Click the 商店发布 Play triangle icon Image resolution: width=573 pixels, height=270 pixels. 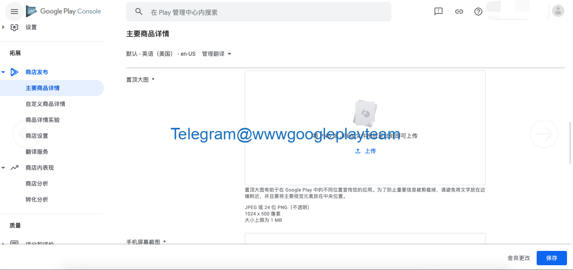[14, 72]
